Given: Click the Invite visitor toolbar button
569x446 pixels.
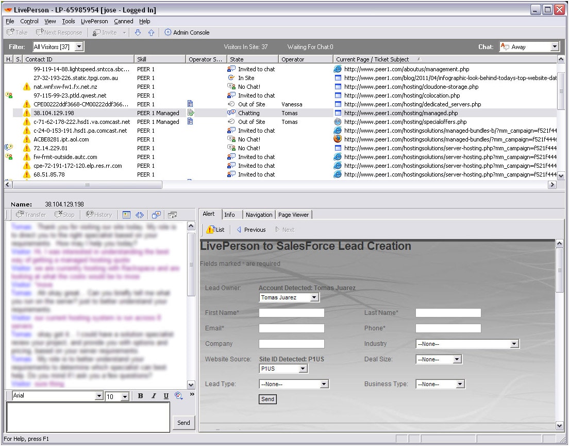Looking at the screenshot, I should pyautogui.click(x=105, y=33).
